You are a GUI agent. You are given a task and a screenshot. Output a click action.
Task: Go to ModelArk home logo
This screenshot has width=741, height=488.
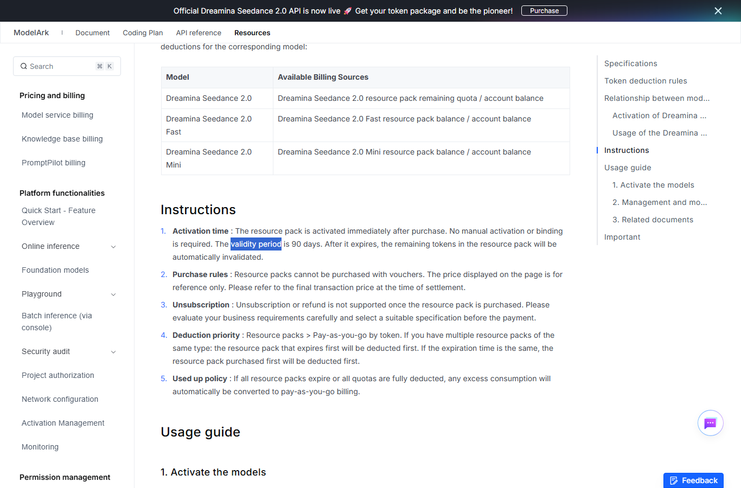point(31,33)
